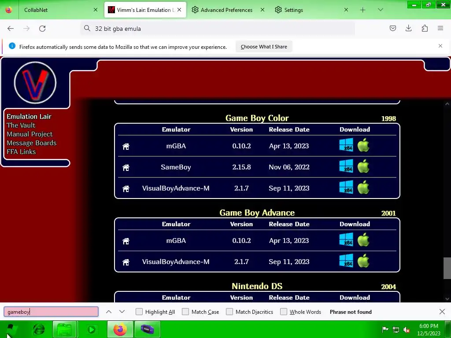Click the scrollbar down arrow

tap(447, 299)
